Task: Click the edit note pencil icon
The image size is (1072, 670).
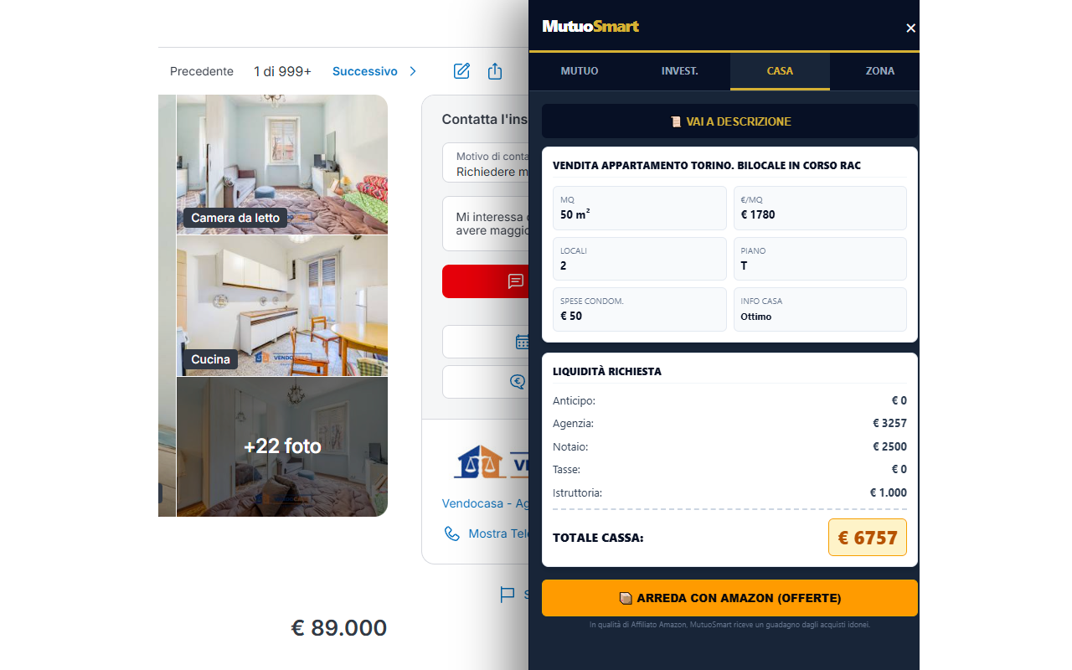Action: [461, 71]
